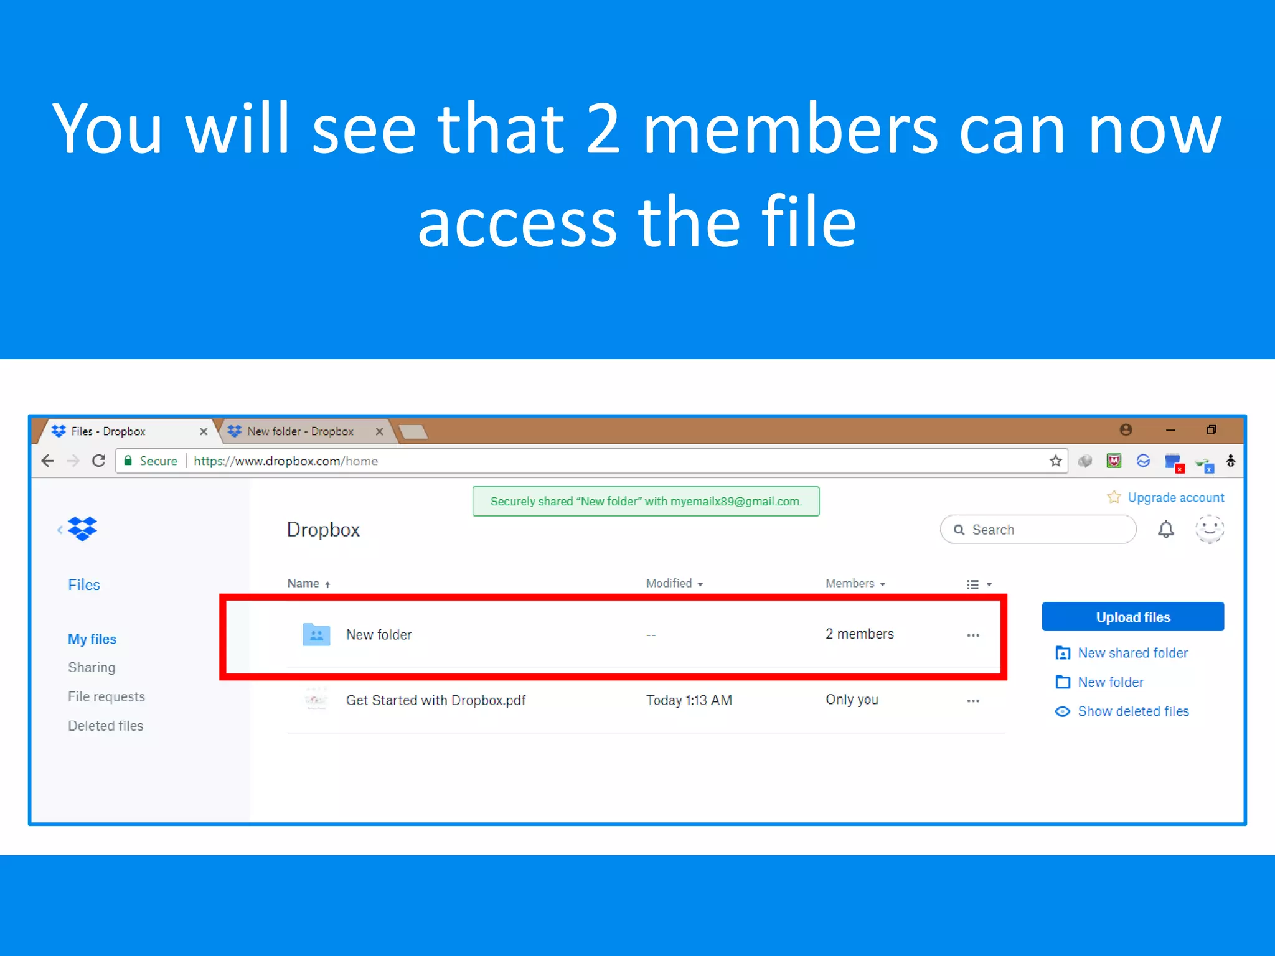Click the browser forward arrow
This screenshot has height=956, width=1275.
tap(73, 461)
